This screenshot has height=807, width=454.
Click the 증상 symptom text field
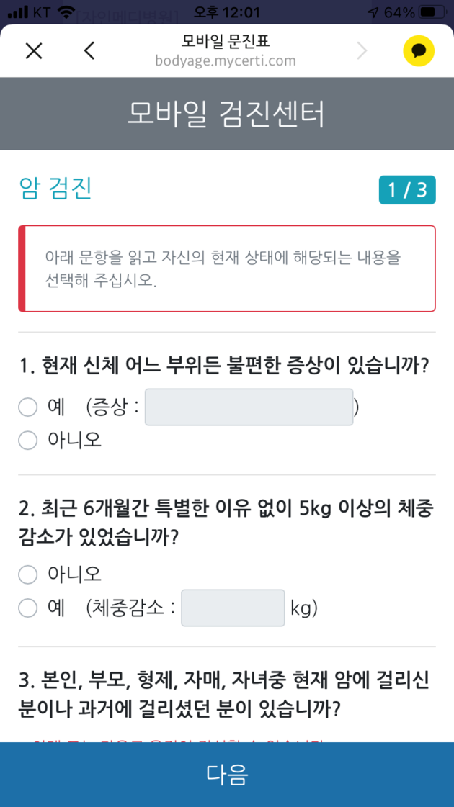[249, 407]
